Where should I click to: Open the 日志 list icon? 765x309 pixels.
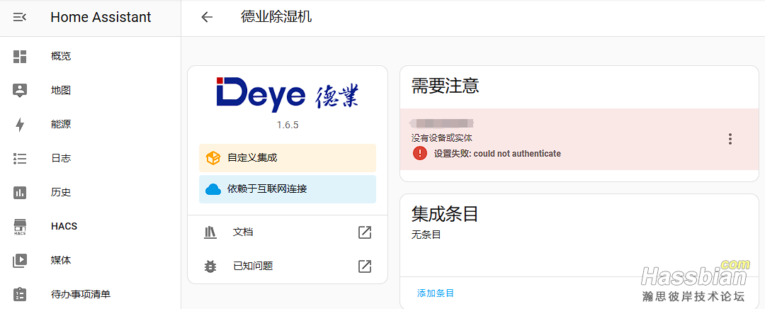(20, 159)
